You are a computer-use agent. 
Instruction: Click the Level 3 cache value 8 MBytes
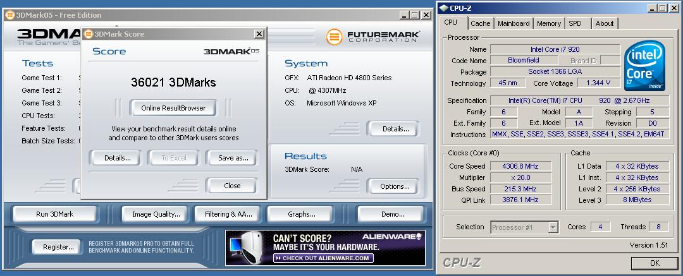click(x=637, y=200)
